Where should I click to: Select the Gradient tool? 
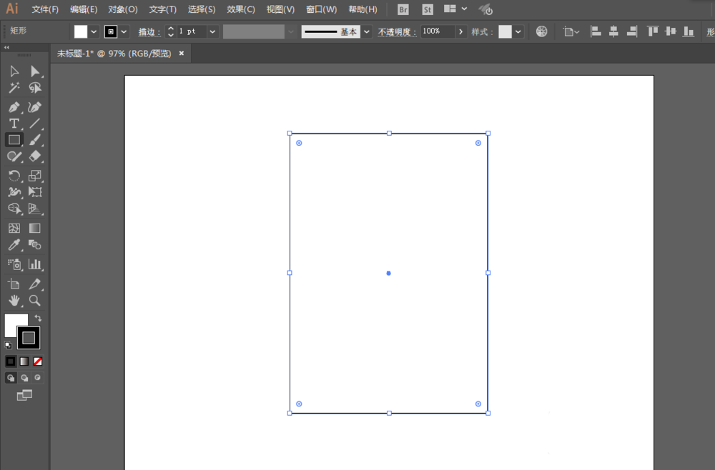34,228
